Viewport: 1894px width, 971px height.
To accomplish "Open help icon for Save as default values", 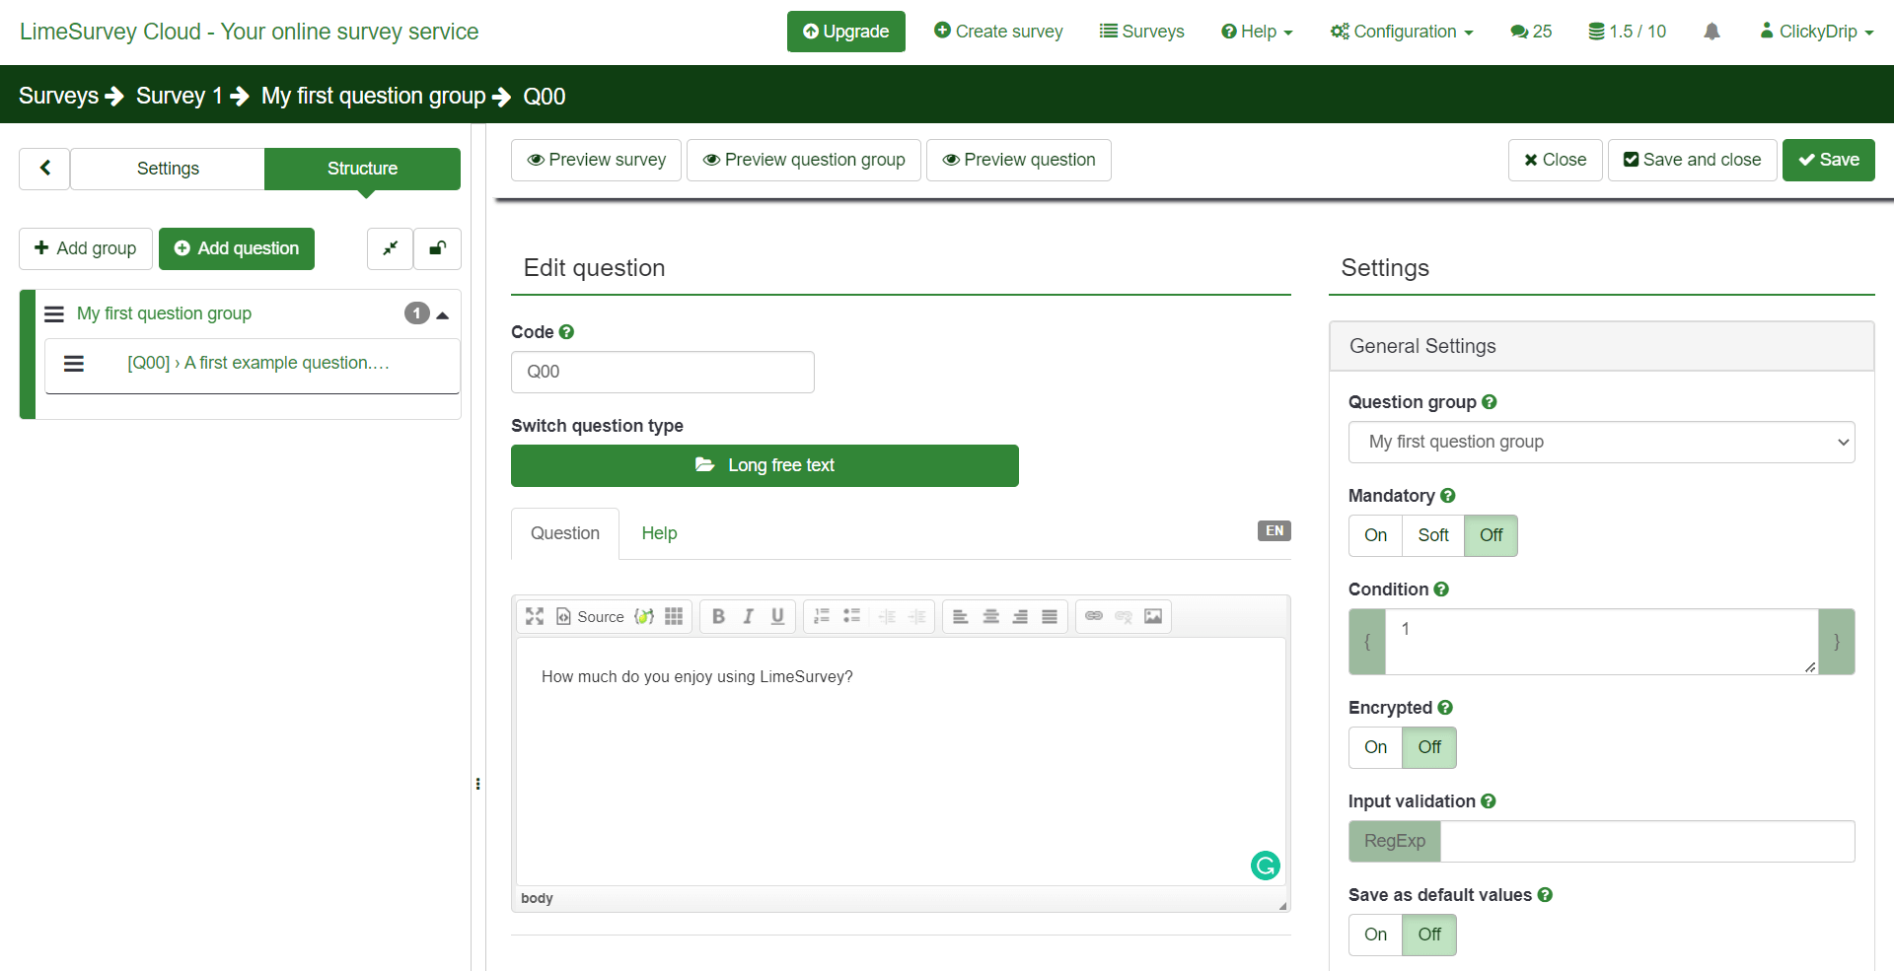I will click(x=1545, y=895).
